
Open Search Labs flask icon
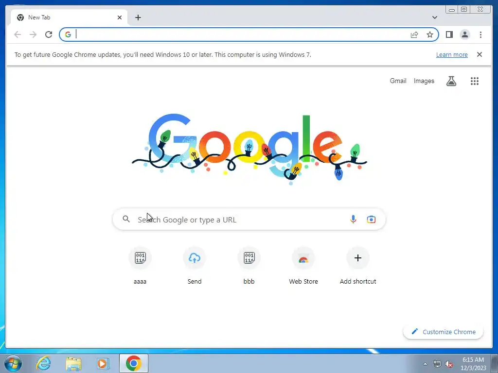click(451, 81)
